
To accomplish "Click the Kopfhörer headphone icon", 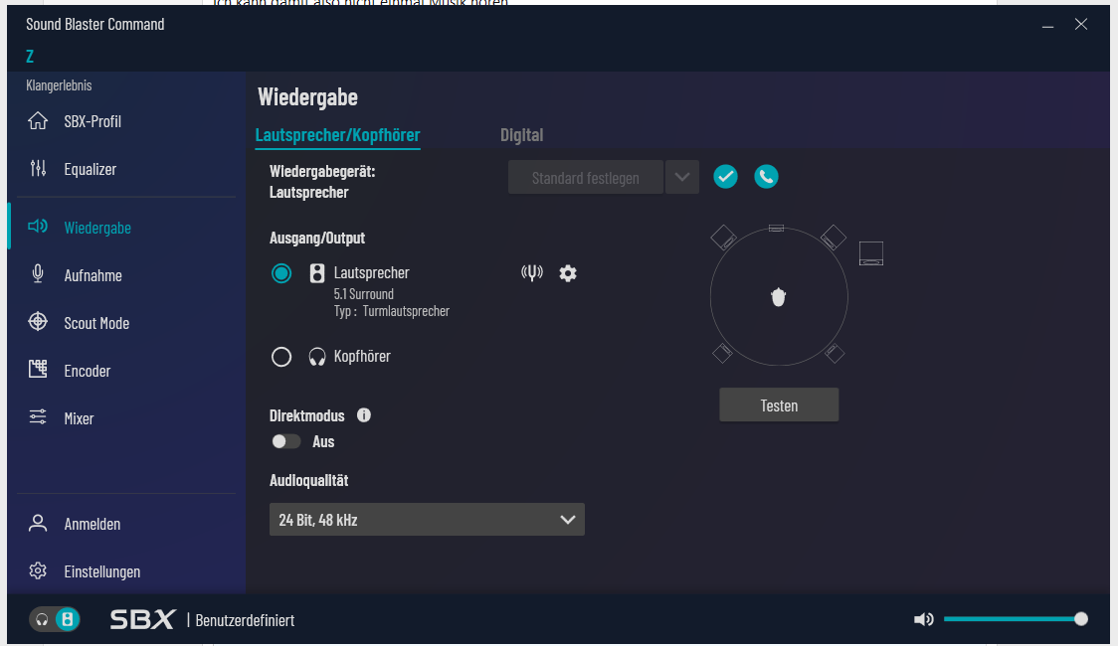I will (317, 356).
